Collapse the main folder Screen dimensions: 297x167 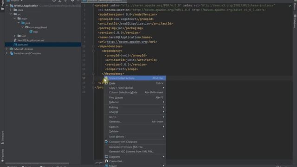tap(15, 19)
